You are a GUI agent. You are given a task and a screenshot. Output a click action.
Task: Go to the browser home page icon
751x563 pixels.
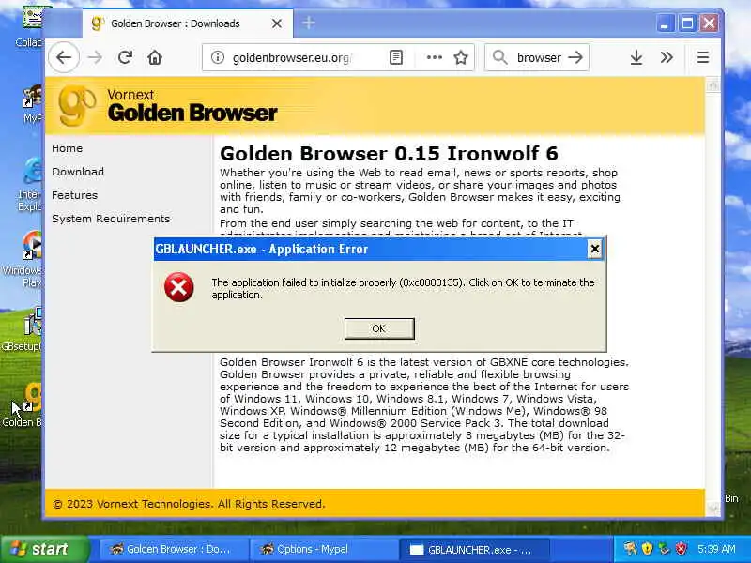[x=155, y=57]
